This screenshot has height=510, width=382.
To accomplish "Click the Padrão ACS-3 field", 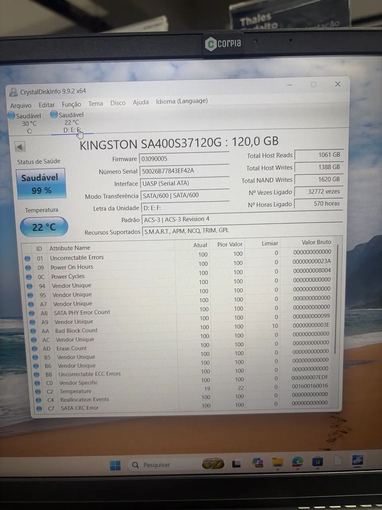I will (242, 219).
